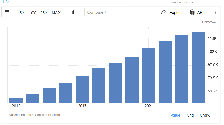
Task: Click the 2013 bar in chart
Action: [16, 101]
